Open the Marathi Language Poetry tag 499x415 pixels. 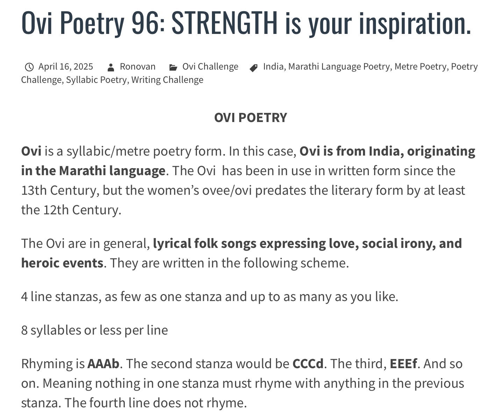click(x=339, y=66)
